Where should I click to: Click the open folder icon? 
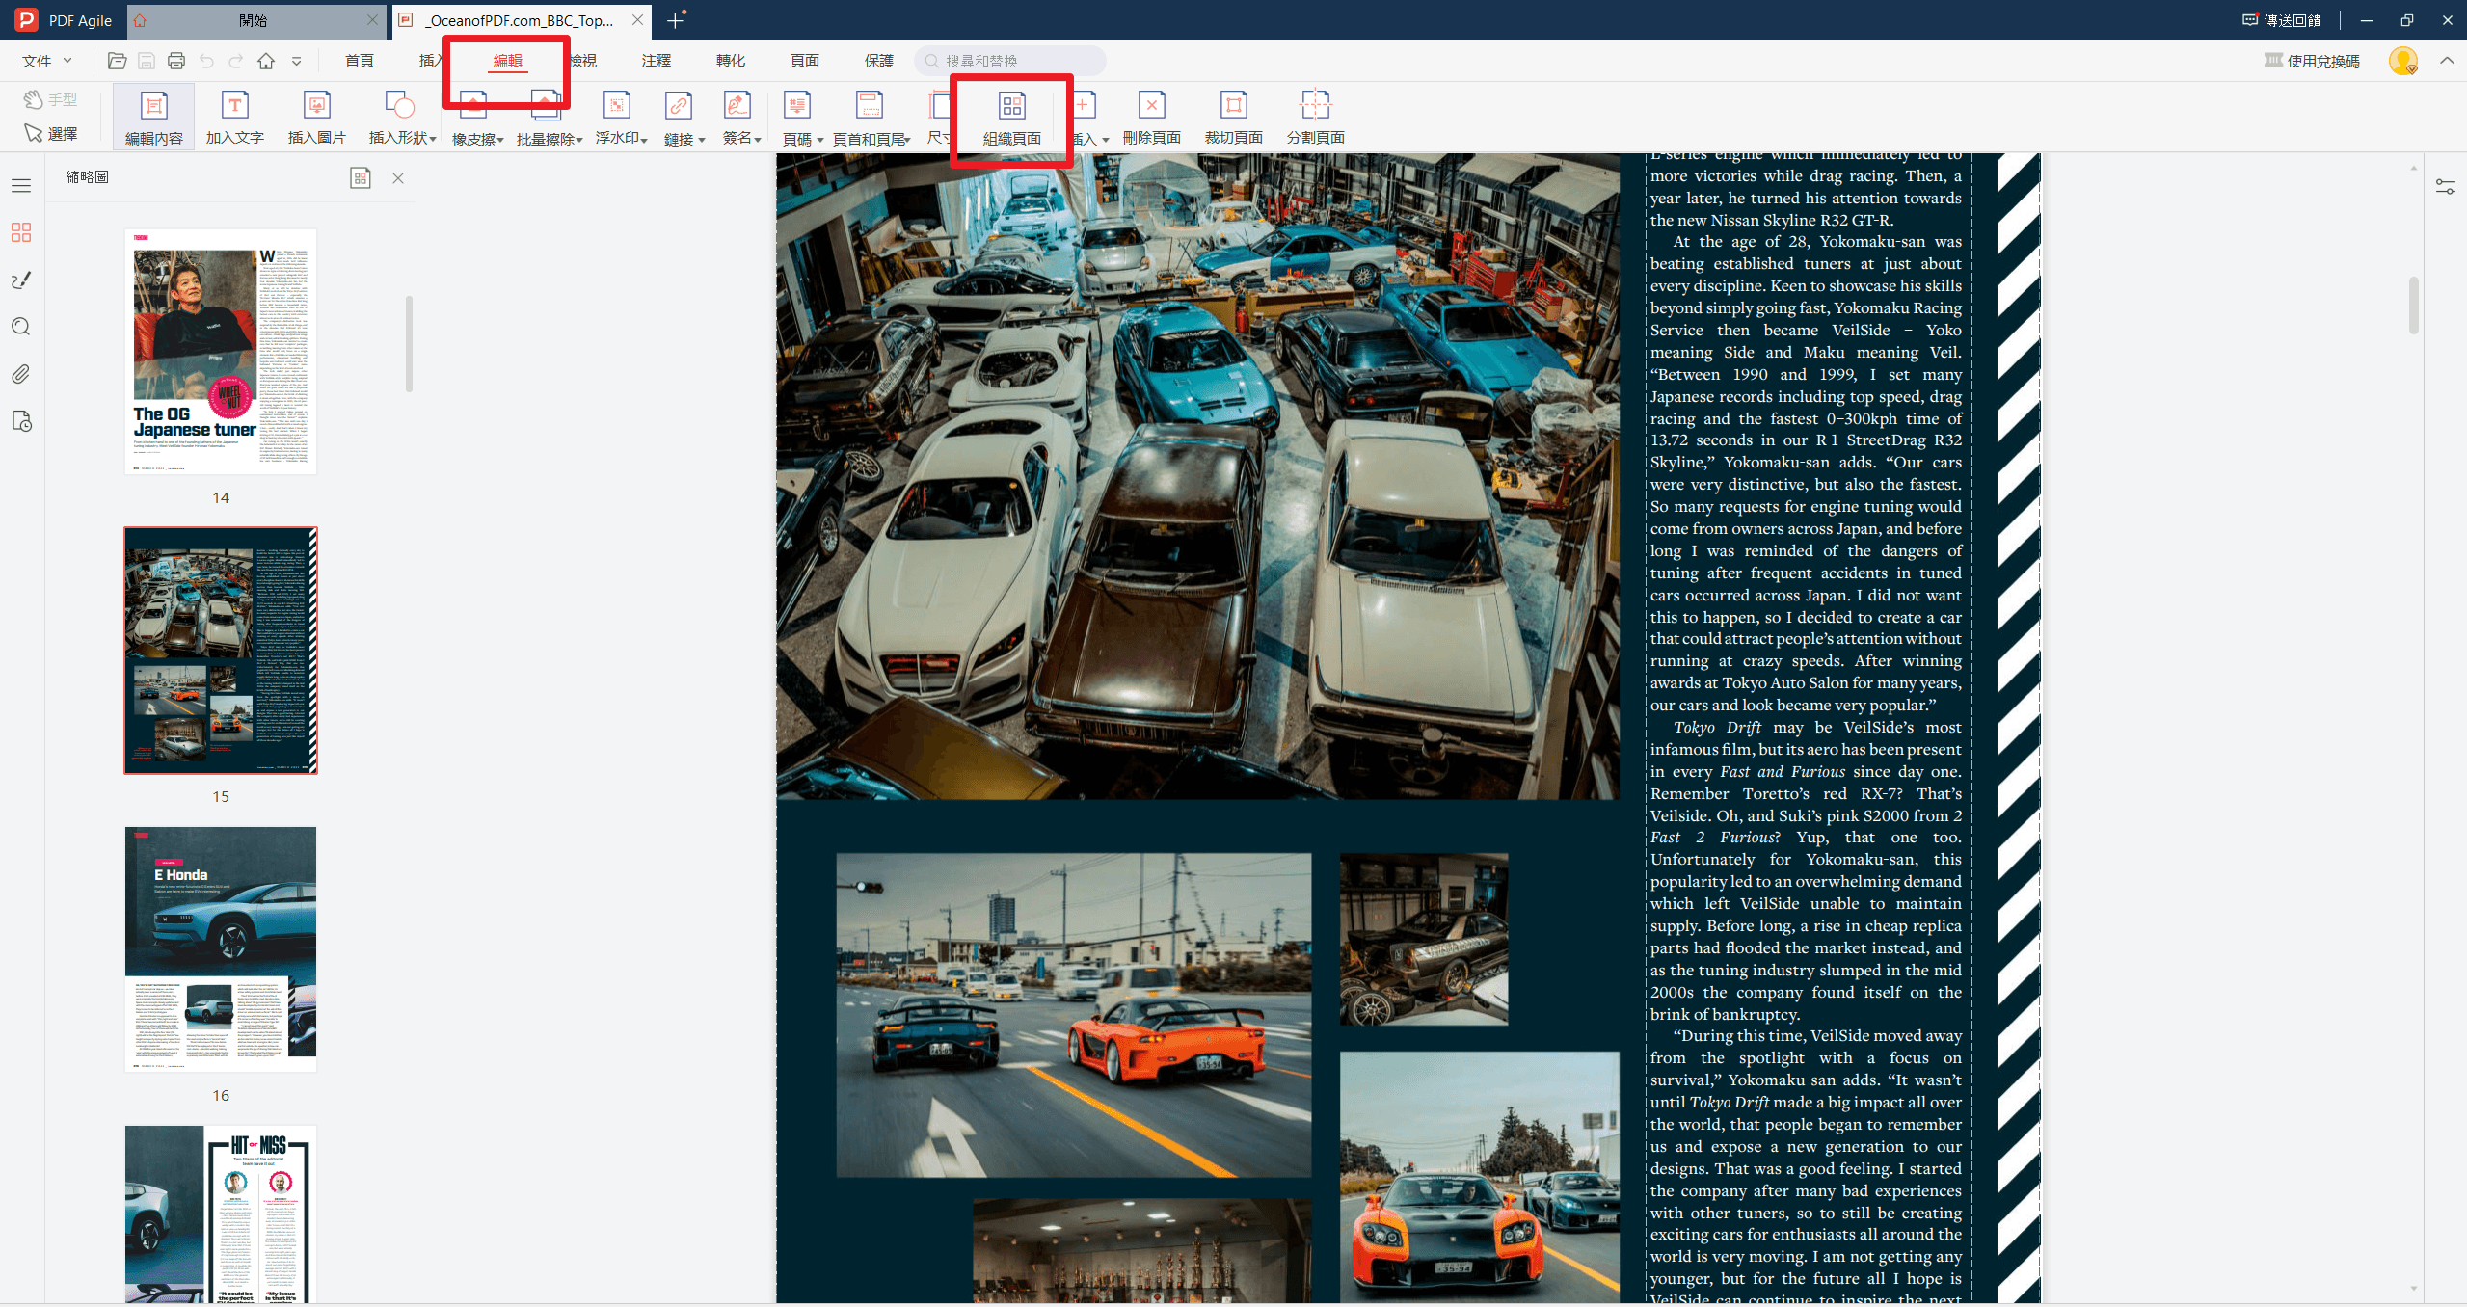click(x=117, y=61)
